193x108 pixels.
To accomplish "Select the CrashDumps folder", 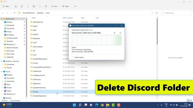I will click(x=37, y=71).
